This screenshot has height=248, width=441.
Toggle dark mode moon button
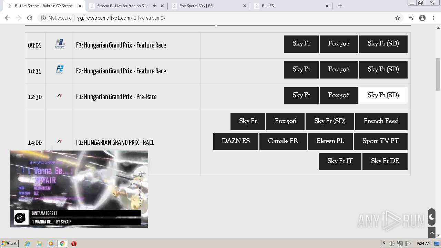point(432,217)
